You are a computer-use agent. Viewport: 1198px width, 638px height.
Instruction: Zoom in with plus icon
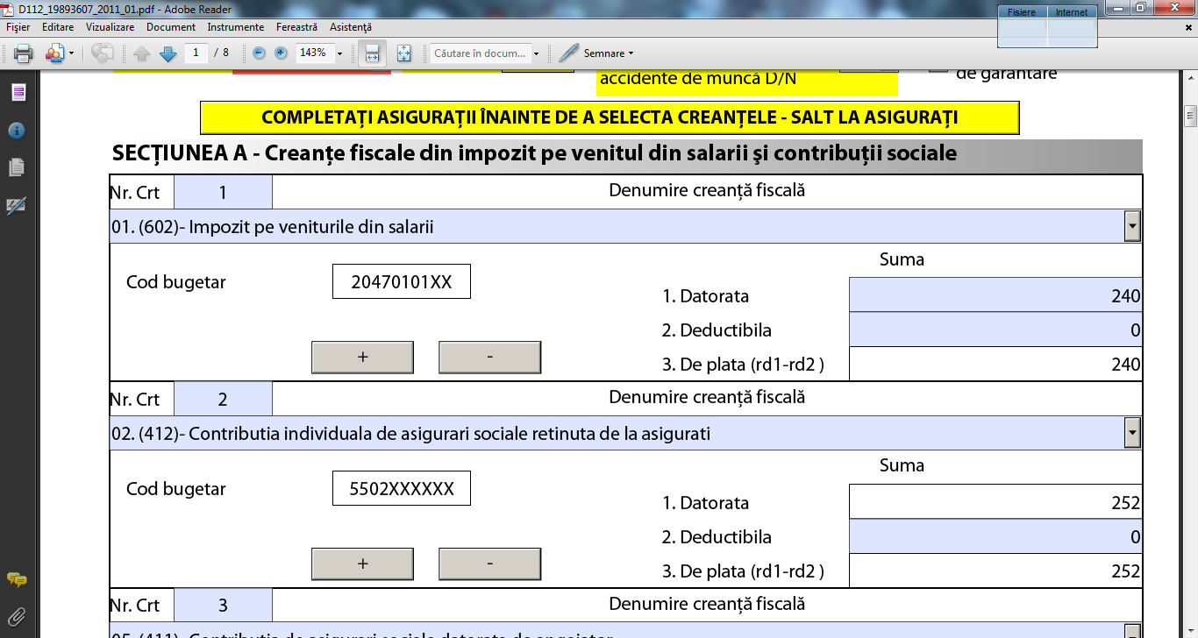(281, 53)
